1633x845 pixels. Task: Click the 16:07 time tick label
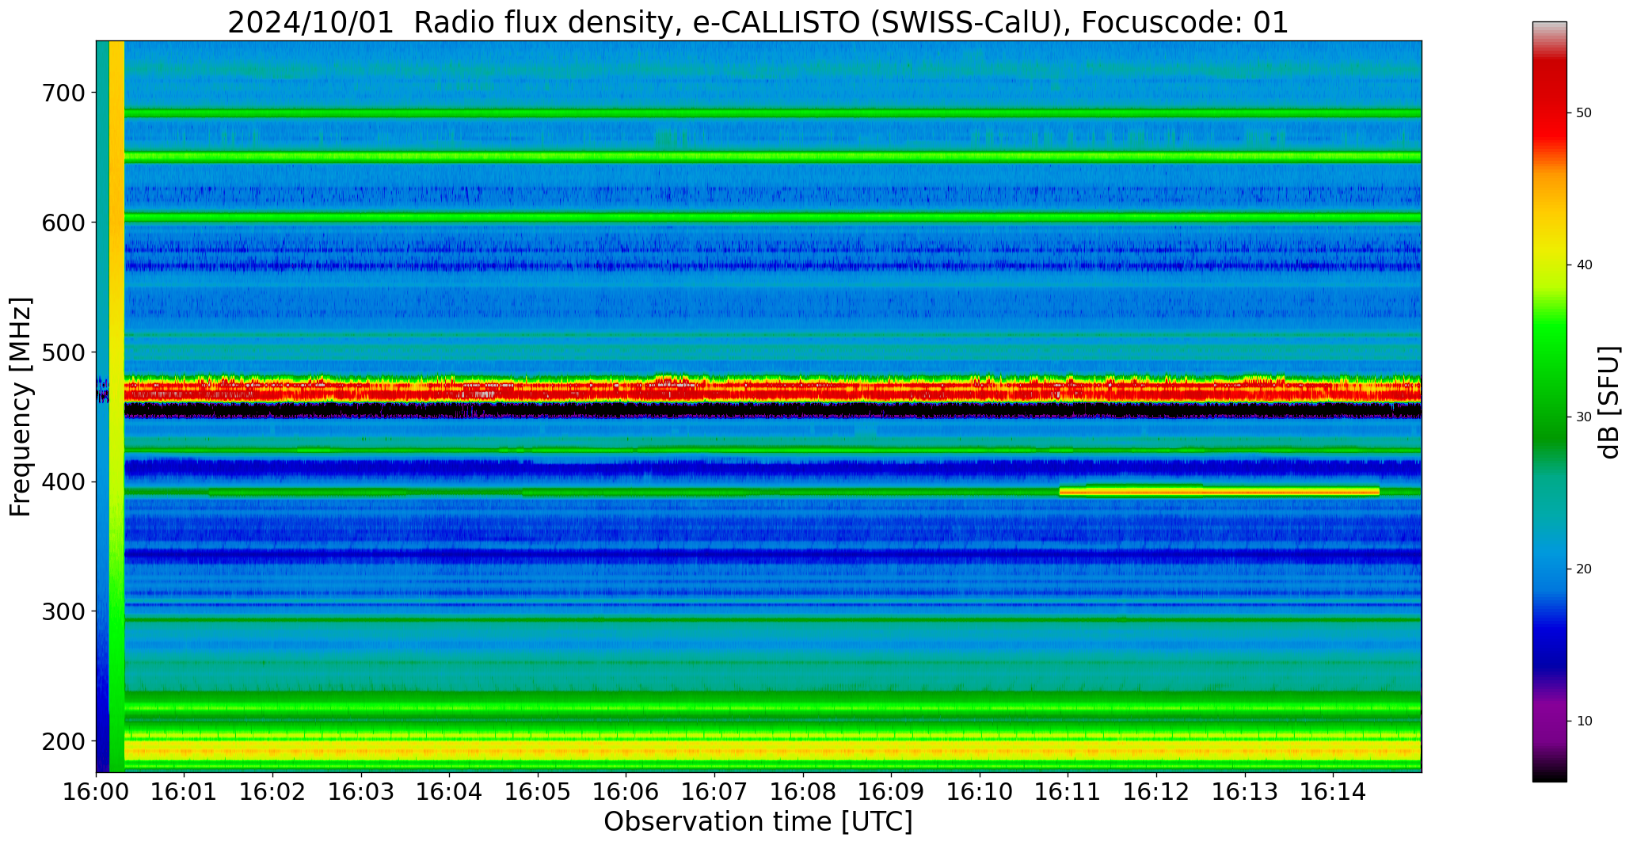[x=715, y=792]
